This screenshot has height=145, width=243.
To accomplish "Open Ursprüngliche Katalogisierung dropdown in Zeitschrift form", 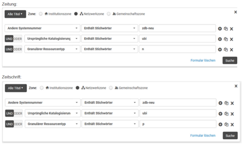I will (53, 113).
